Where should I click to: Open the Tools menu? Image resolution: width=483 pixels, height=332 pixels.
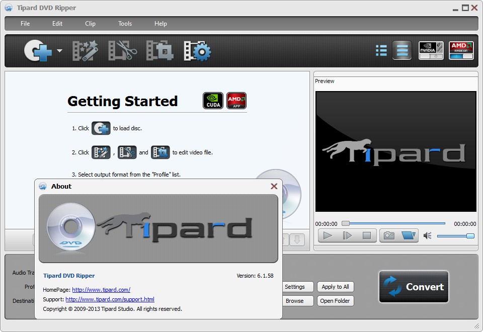(x=124, y=23)
